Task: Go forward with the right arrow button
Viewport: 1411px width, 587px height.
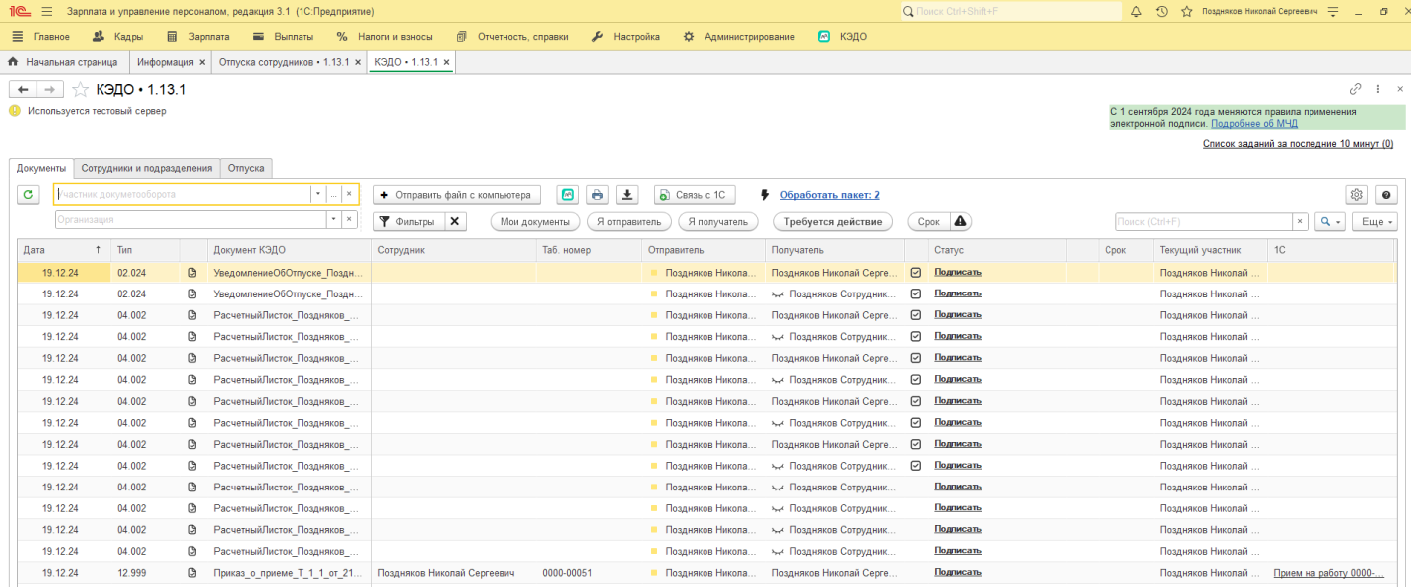Action: tap(50, 89)
